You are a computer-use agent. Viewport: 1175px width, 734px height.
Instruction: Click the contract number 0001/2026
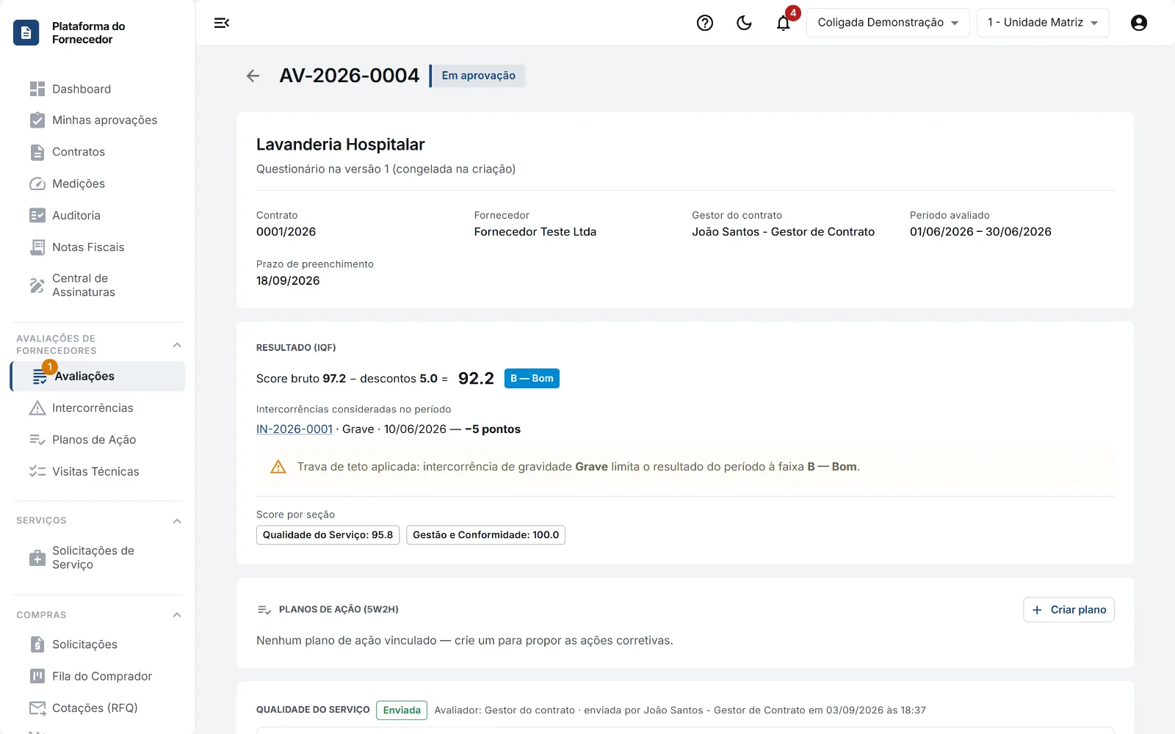(286, 232)
